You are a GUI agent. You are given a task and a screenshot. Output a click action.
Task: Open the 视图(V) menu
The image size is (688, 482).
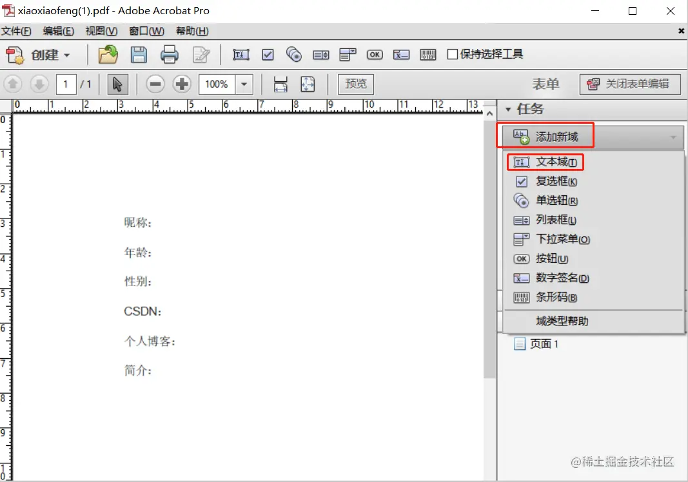coord(101,31)
